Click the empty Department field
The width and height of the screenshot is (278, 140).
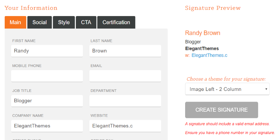125,101
